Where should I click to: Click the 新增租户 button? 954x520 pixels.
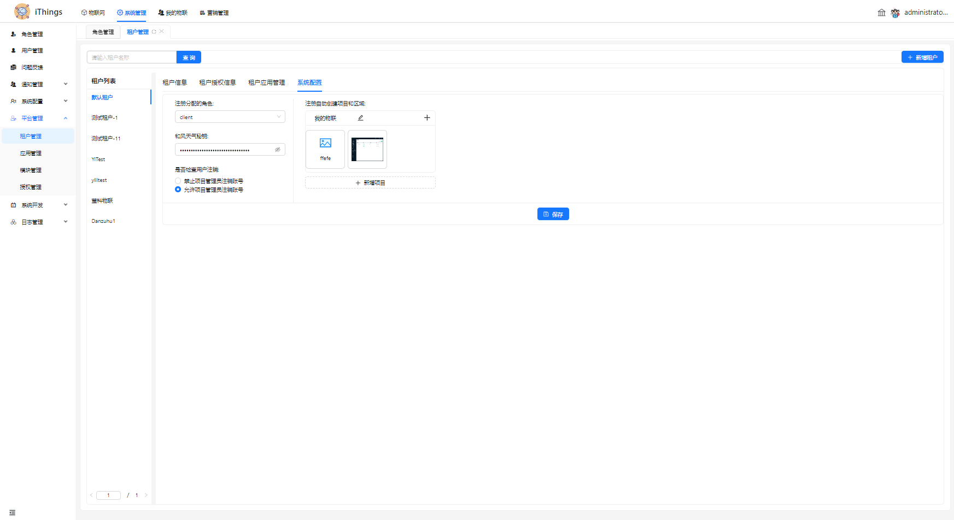click(922, 57)
